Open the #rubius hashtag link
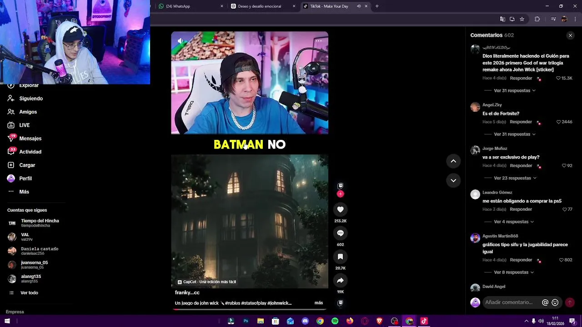This screenshot has height=327, width=582. (233, 303)
